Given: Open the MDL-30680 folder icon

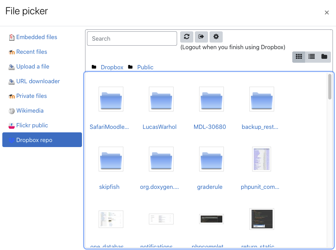Looking at the screenshot, I should pos(211,99).
